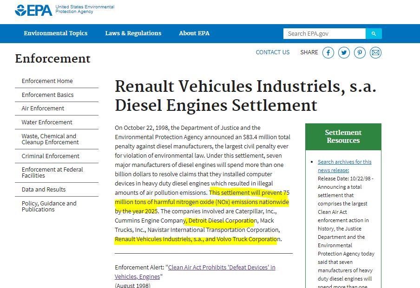Click the EPA logo in header
The image size is (420, 288).
pos(33,10)
